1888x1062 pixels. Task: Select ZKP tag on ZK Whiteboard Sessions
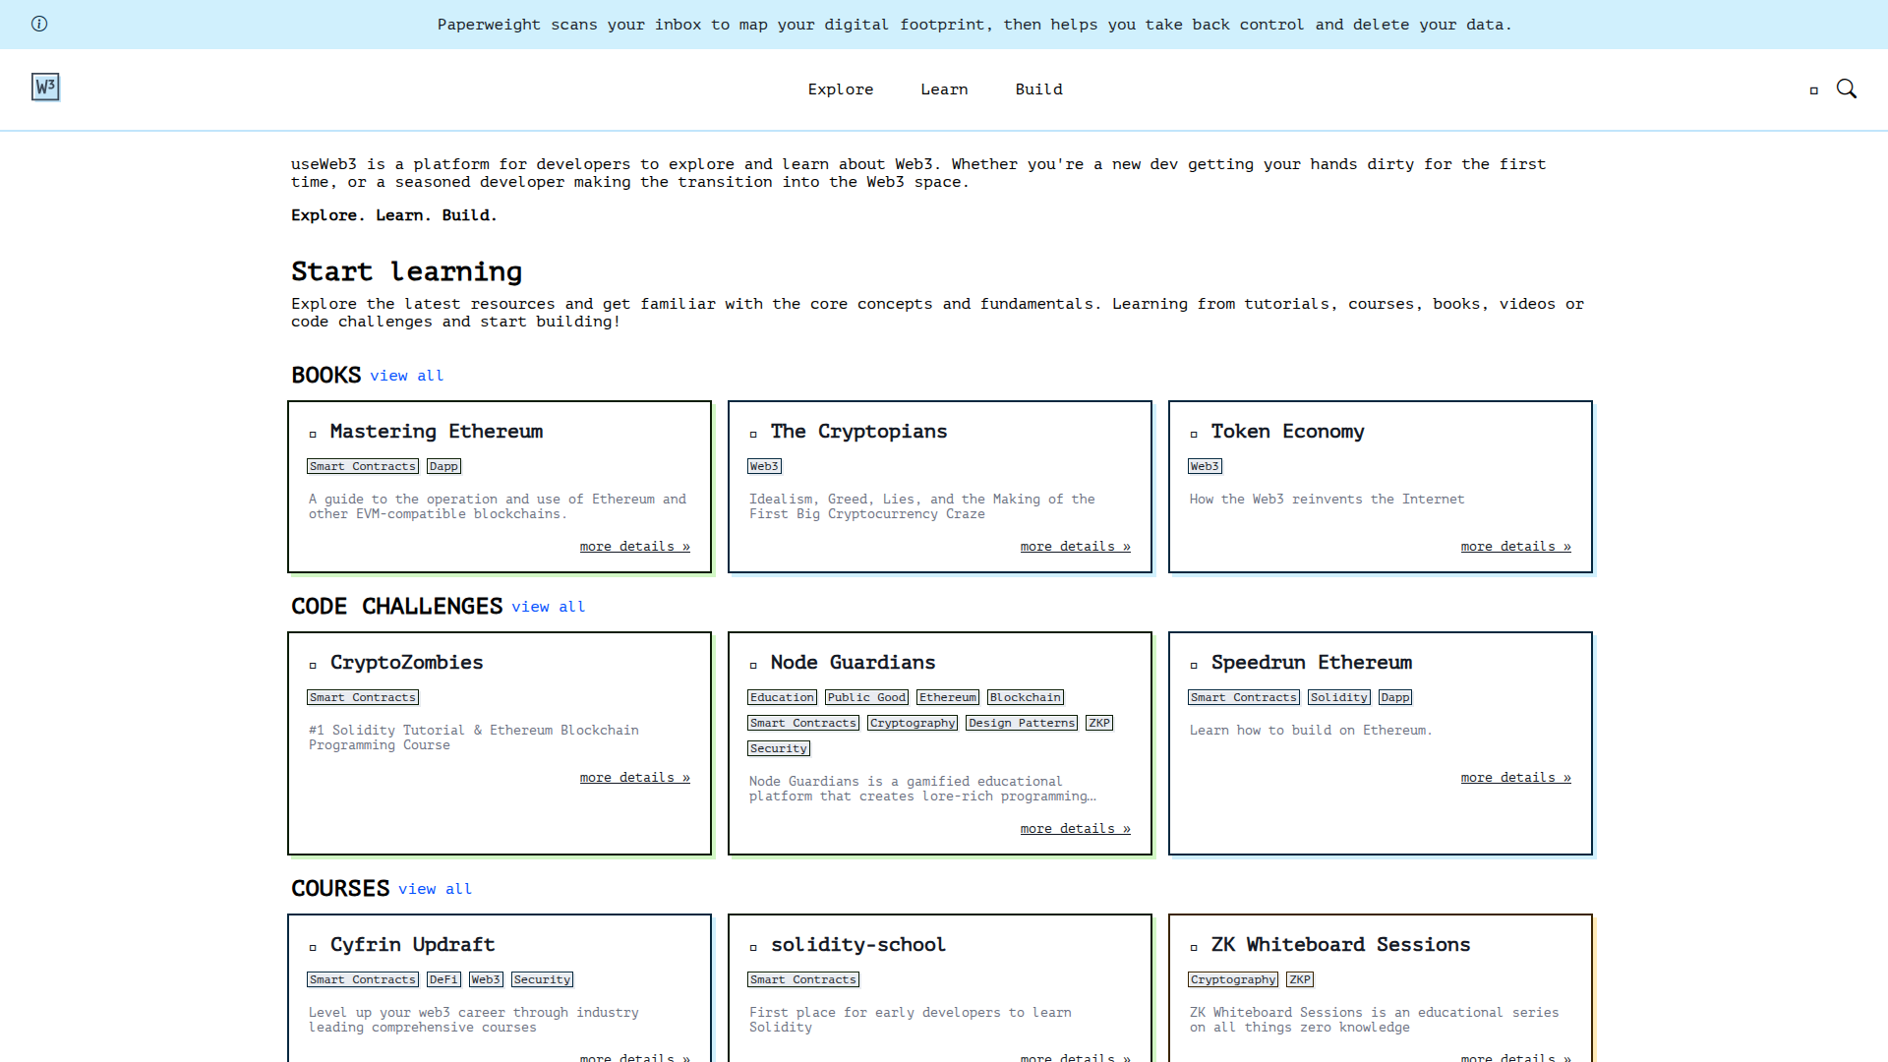coord(1300,979)
